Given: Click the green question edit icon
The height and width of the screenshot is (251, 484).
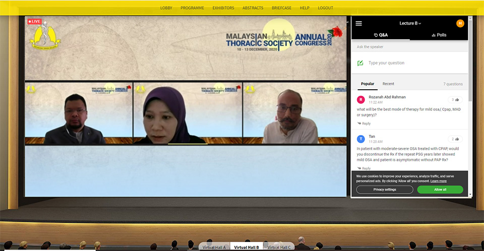Looking at the screenshot, I should [x=360, y=63].
